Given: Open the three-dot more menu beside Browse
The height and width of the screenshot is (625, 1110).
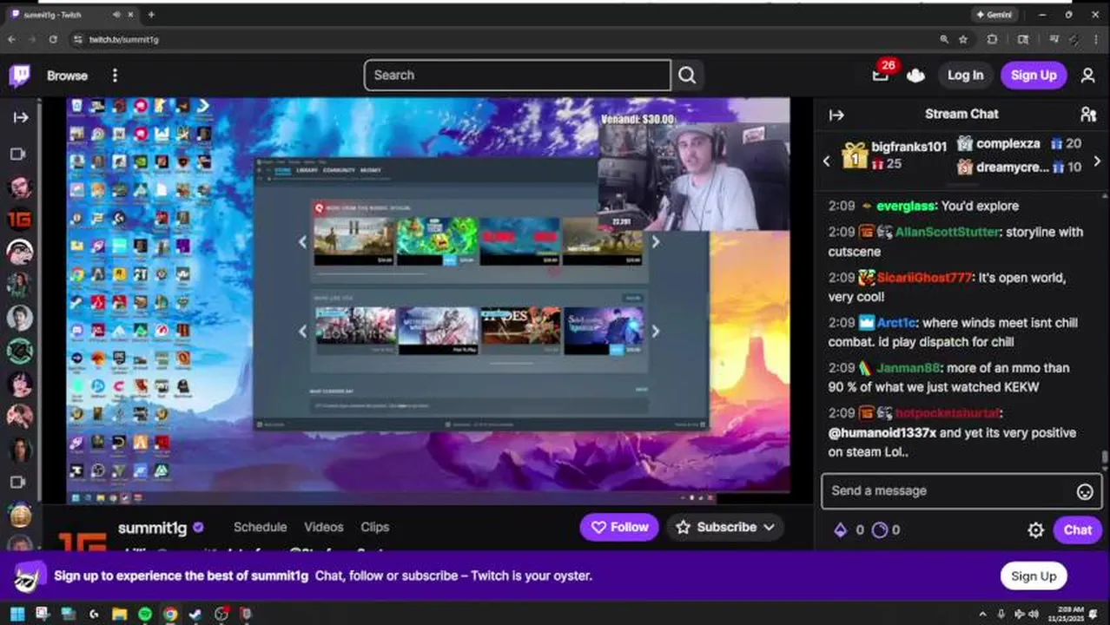Looking at the screenshot, I should tap(115, 76).
